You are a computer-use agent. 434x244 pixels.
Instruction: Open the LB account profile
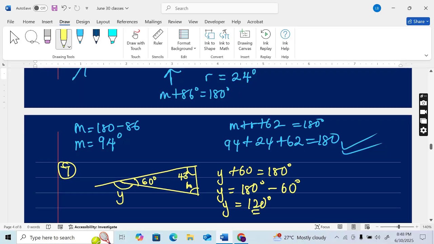(377, 8)
